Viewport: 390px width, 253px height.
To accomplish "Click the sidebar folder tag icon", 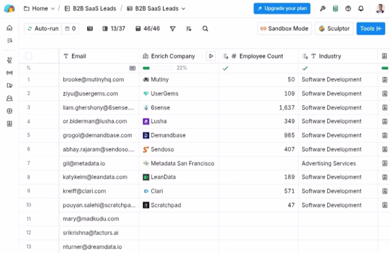I will point(9,85).
